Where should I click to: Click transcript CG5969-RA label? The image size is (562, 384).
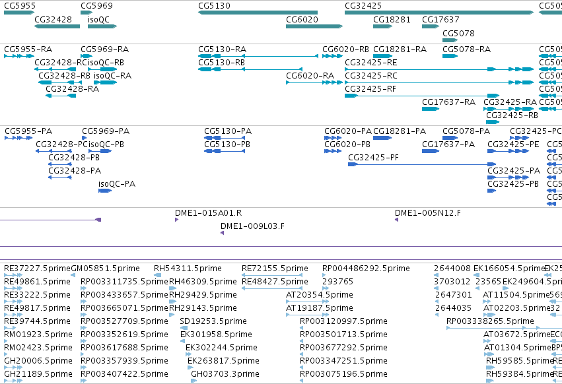(x=104, y=49)
